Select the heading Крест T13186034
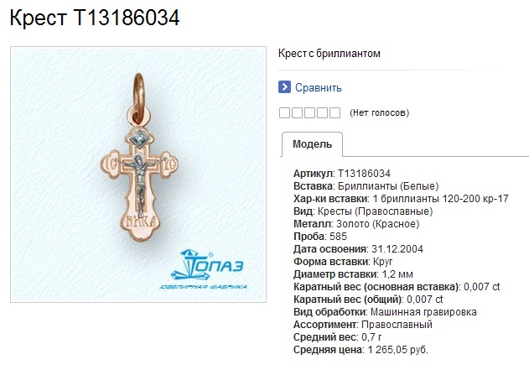Viewport: 529px width, 370px height. (95, 18)
